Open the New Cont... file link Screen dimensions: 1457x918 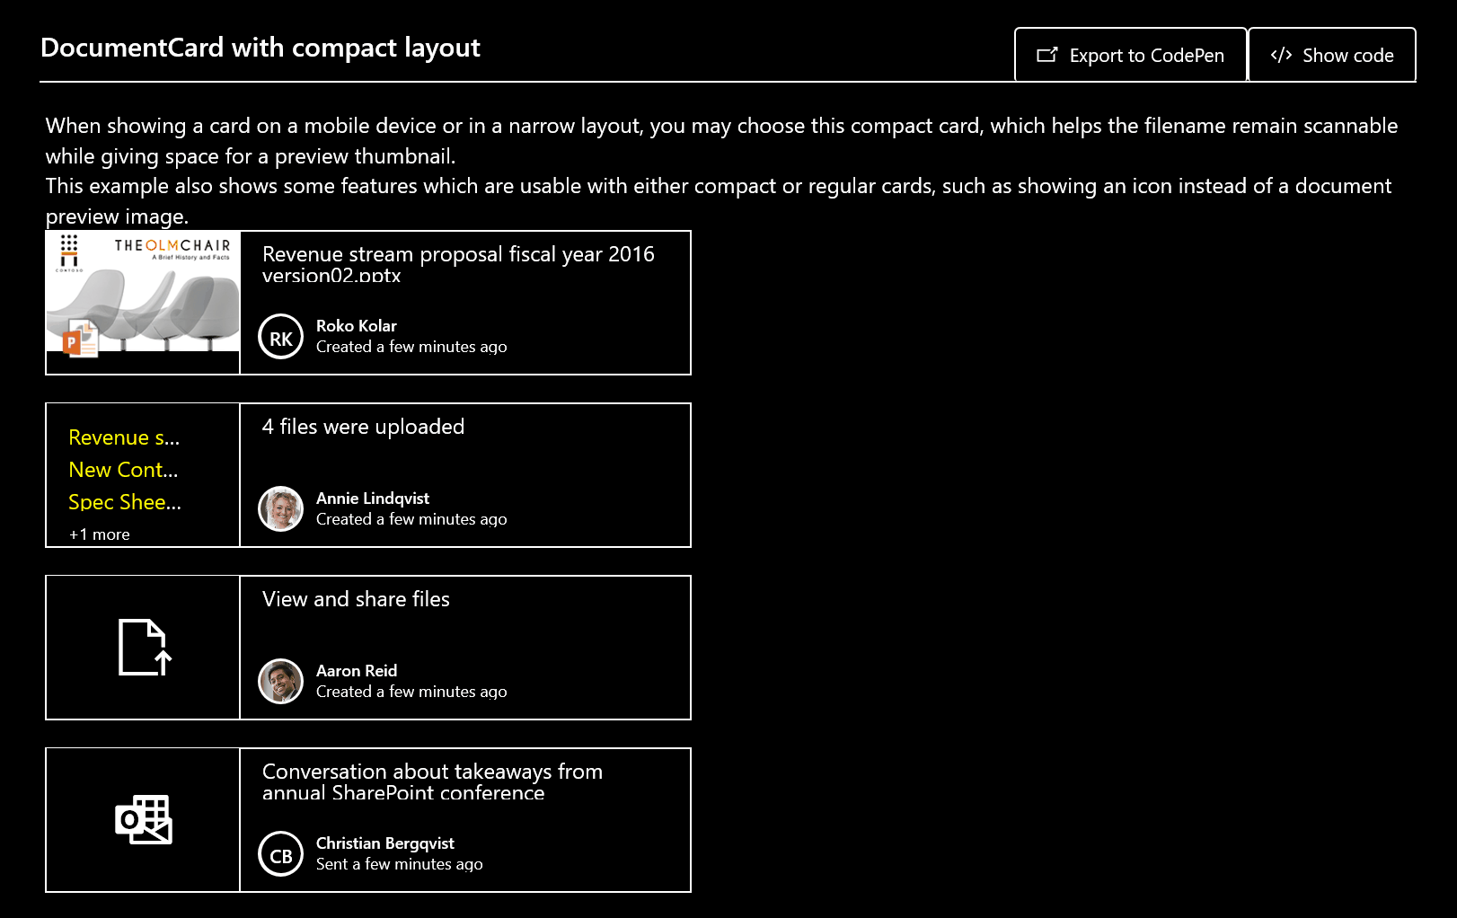pos(123,470)
